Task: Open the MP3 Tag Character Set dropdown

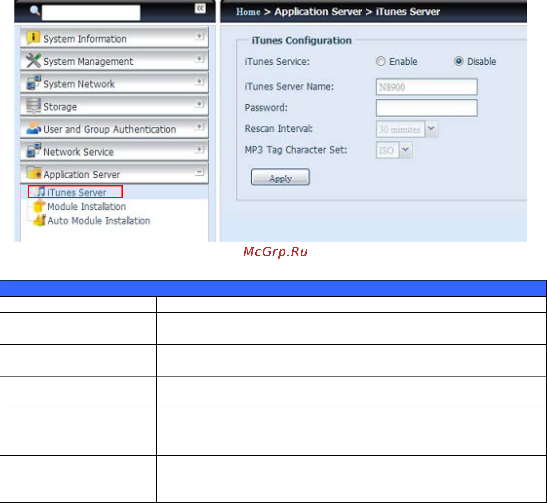Action: pyautogui.click(x=405, y=150)
